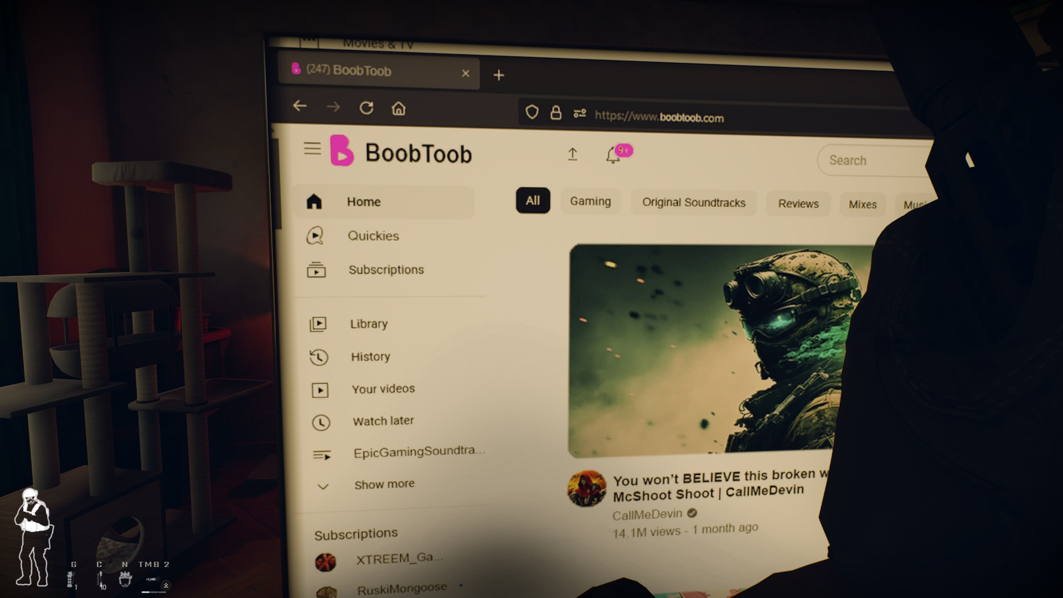Click the padlock site security icon
Viewport: 1063px width, 598px height.
tap(556, 113)
